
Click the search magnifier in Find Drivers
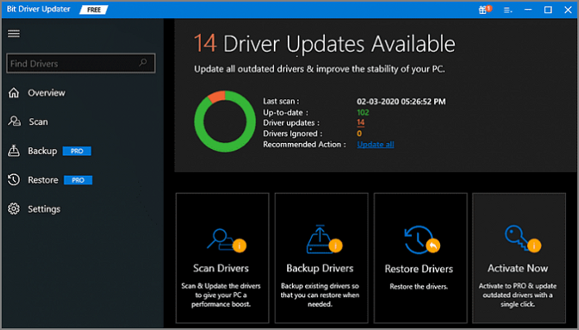pyautogui.click(x=143, y=63)
